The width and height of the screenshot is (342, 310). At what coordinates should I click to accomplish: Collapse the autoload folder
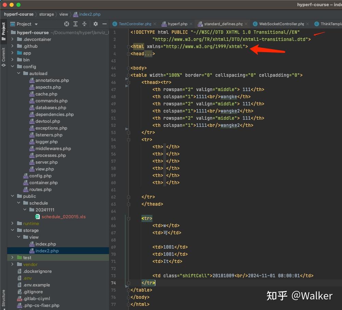click(x=19, y=73)
